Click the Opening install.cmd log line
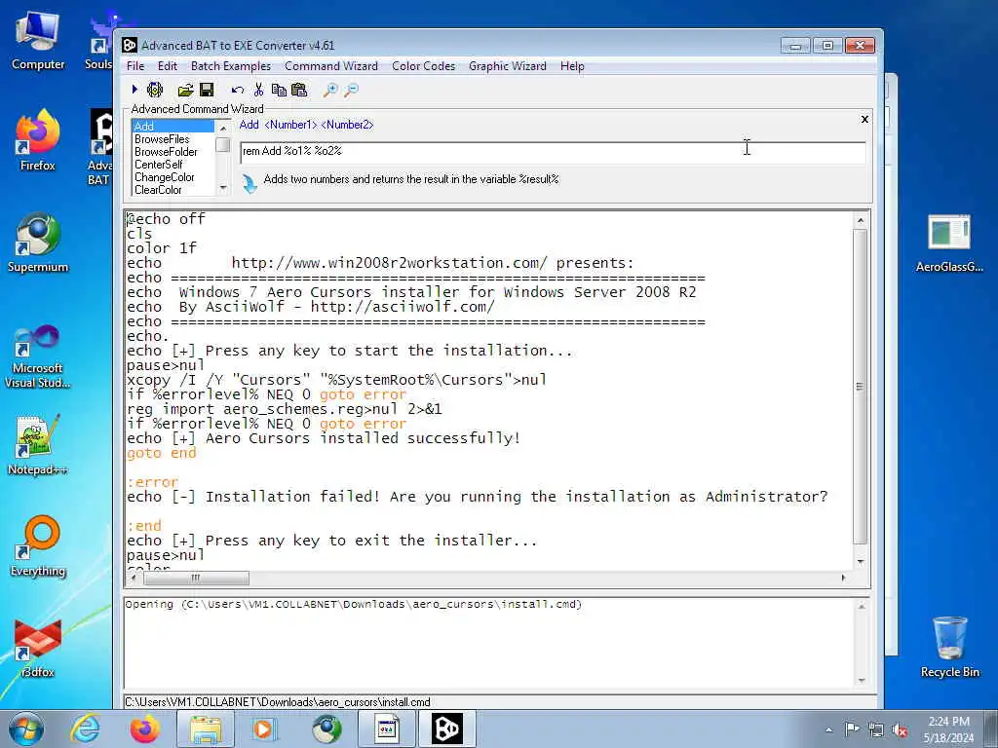This screenshot has width=998, height=748. pos(353,604)
